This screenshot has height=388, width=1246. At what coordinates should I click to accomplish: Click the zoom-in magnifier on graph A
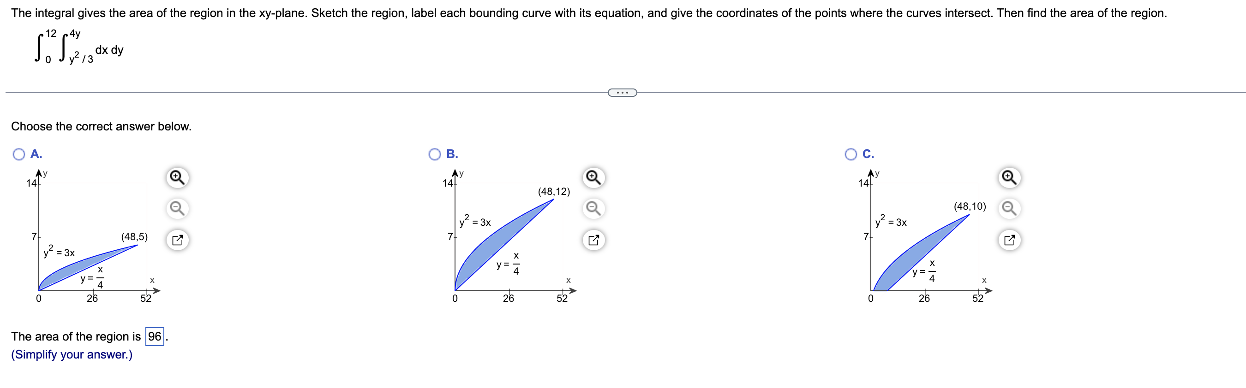[177, 178]
